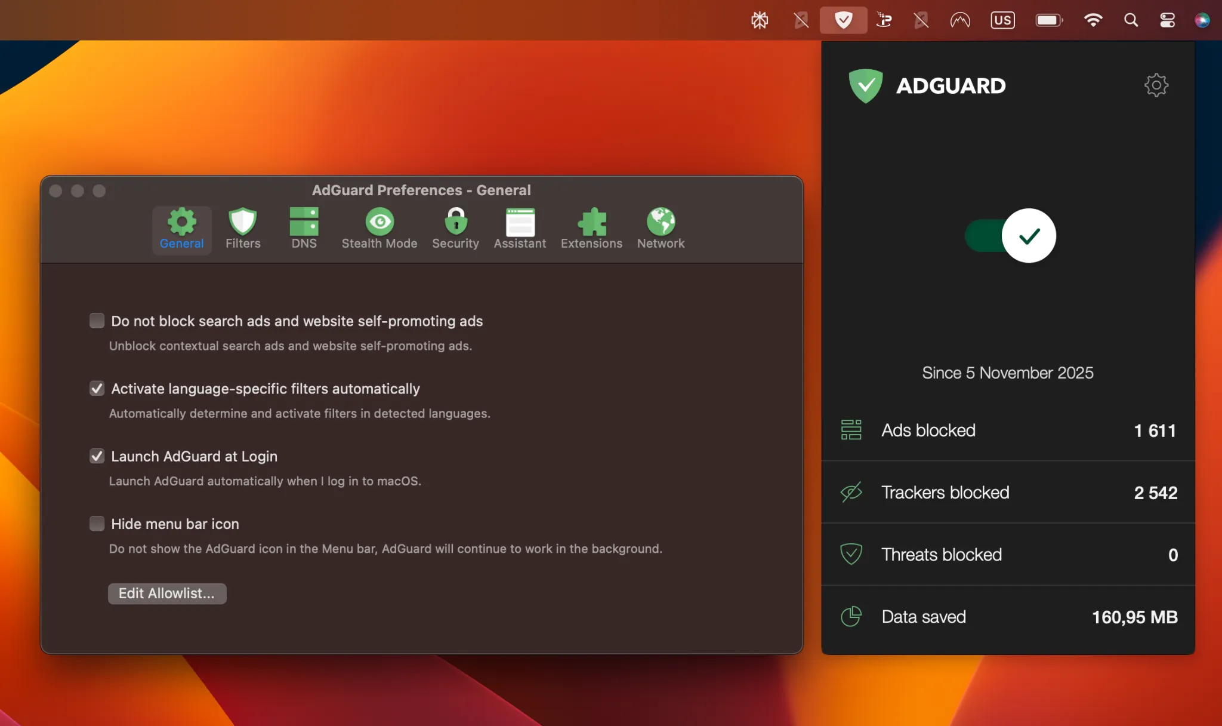
Task: Click the Trackers blocked statistics row
Action: [1007, 492]
